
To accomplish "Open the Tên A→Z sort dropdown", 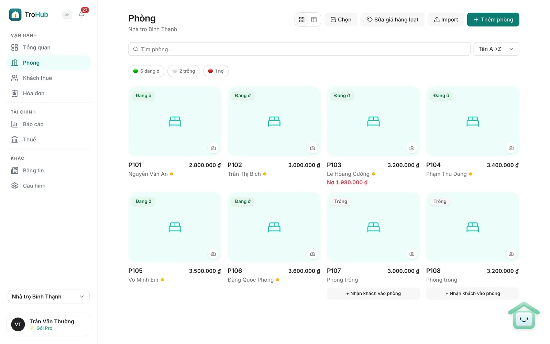I will coord(496,49).
